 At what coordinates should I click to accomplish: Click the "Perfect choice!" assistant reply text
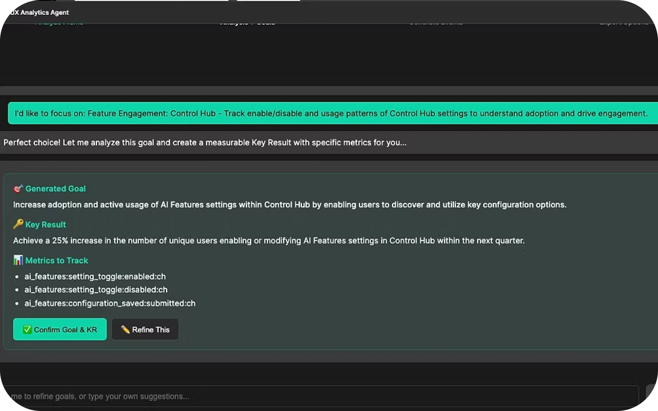click(x=205, y=143)
